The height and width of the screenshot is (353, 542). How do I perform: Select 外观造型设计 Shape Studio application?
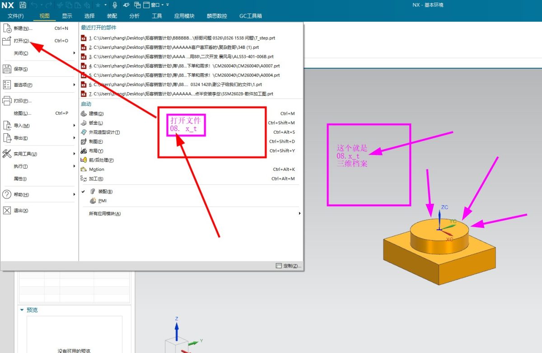[104, 132]
